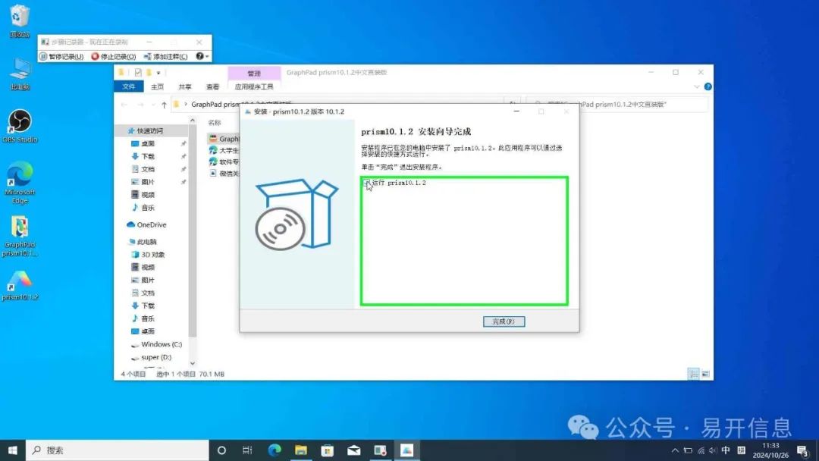This screenshot has width=819, height=461.
Task: Select 此电脑 in navigation pane
Action: click(x=143, y=242)
